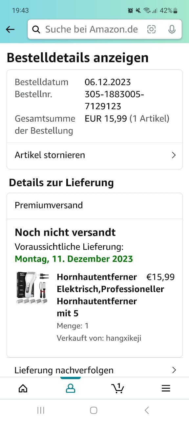Open the hamburger menu tab
Image resolution: width=189 pixels, height=421 pixels.
pyautogui.click(x=166, y=388)
